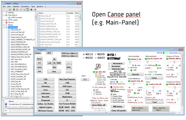
Task: Click the blue save floppy icon
Action: [x=10, y=9]
